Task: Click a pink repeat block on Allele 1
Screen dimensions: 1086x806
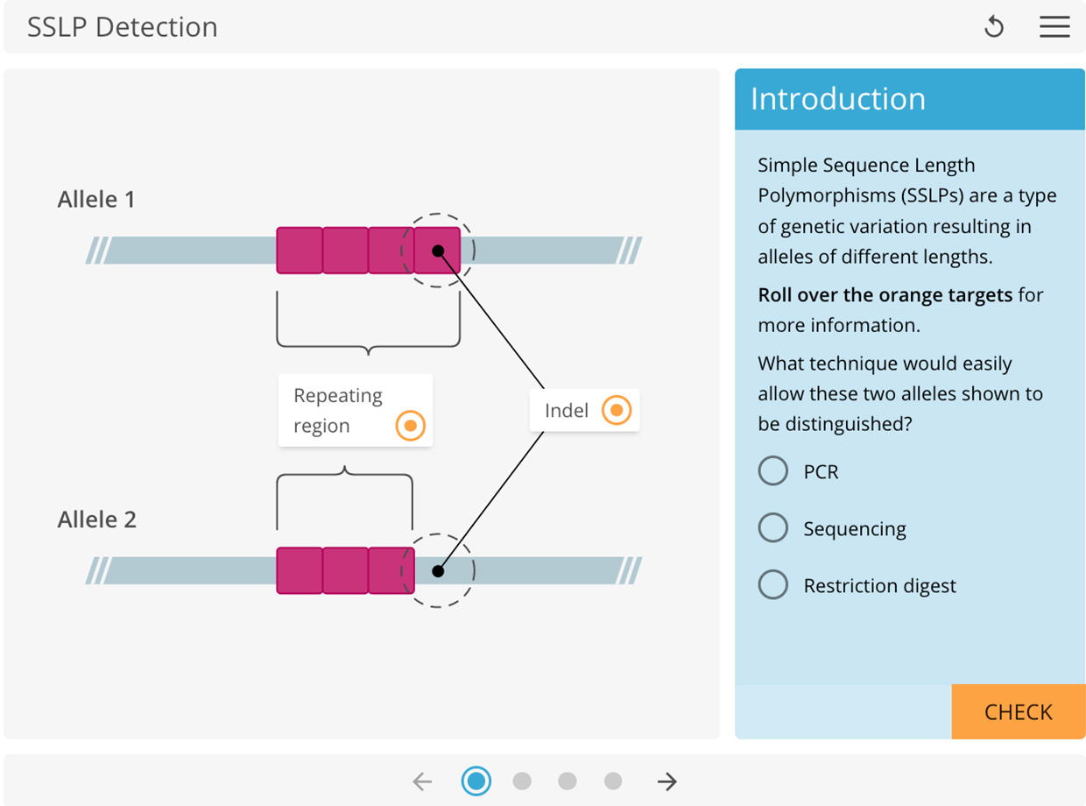Action: (x=299, y=250)
